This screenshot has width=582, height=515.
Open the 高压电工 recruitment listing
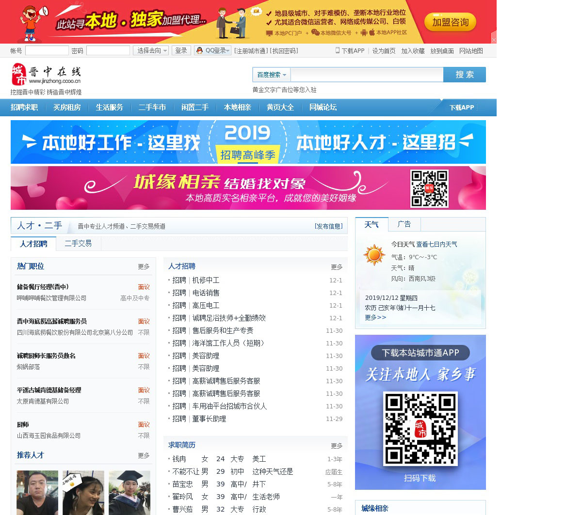(x=206, y=305)
